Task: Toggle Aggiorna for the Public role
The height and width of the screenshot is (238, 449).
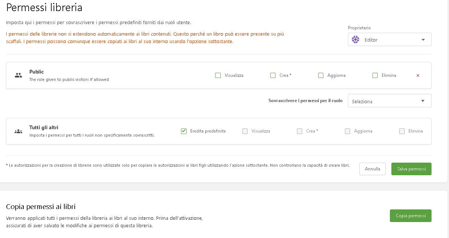Action: click(x=321, y=75)
